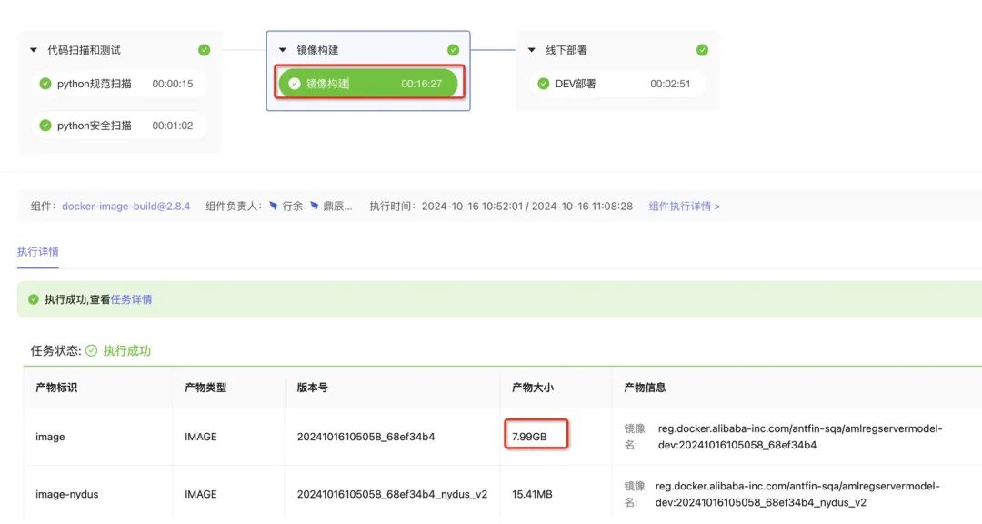Click green status check of 镜像构建 stage header

click(454, 50)
